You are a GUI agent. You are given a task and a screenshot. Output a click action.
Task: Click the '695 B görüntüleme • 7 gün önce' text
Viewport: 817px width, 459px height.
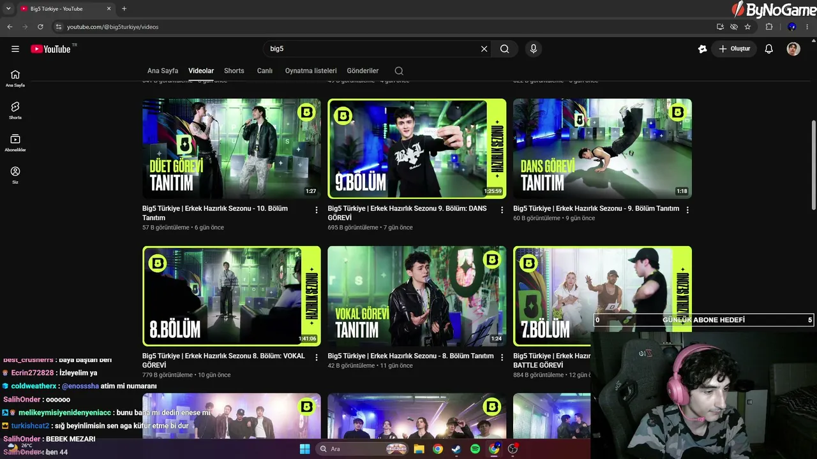point(370,228)
